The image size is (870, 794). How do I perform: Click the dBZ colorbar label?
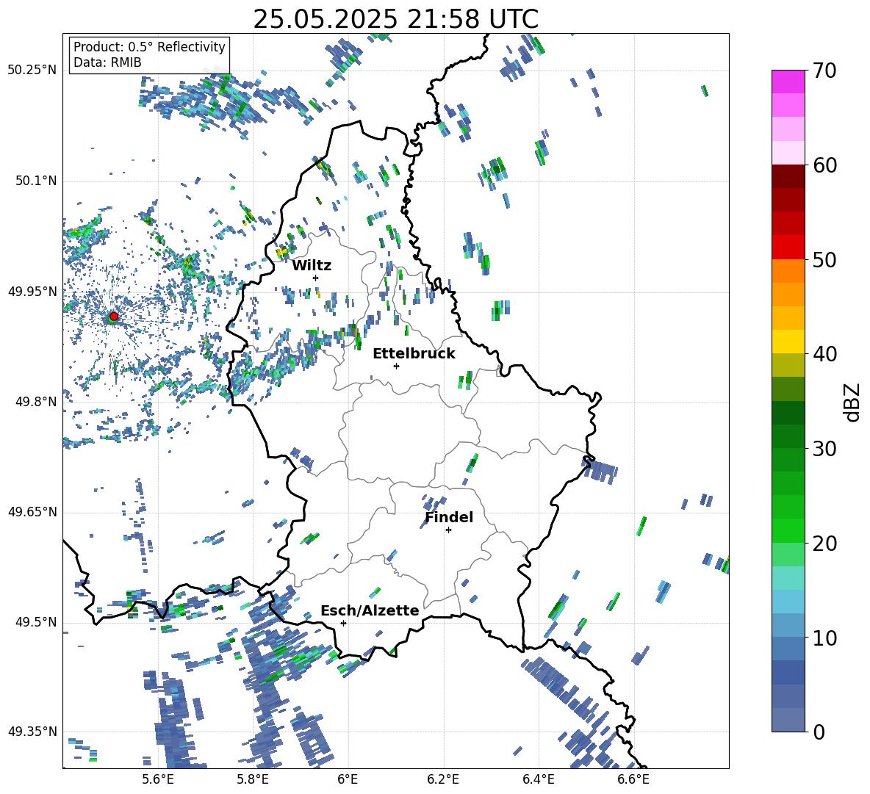(x=853, y=402)
